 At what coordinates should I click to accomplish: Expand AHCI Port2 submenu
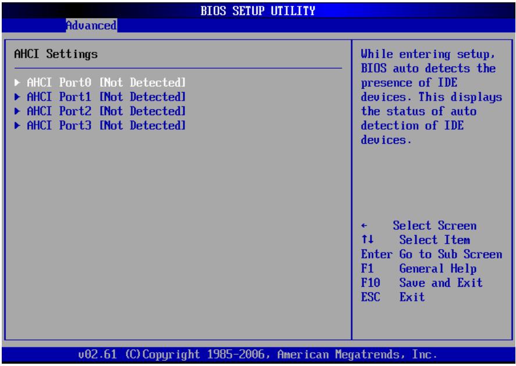pyautogui.click(x=100, y=111)
